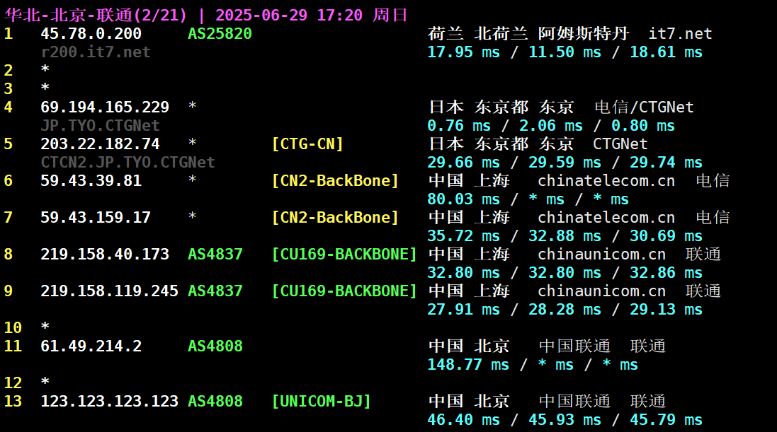This screenshot has width=777, height=432.
Task: Select AS4808 on hop 13
Action: (215, 402)
